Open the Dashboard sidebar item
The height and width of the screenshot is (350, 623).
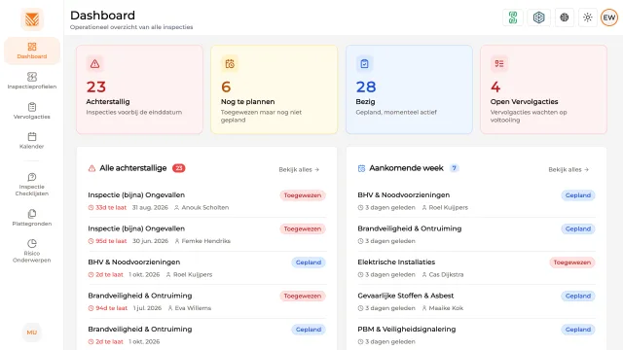[x=32, y=51]
